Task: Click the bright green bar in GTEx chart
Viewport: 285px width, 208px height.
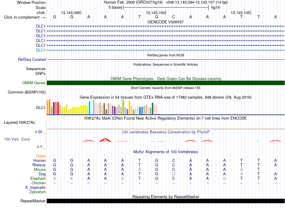Action: 123,107
